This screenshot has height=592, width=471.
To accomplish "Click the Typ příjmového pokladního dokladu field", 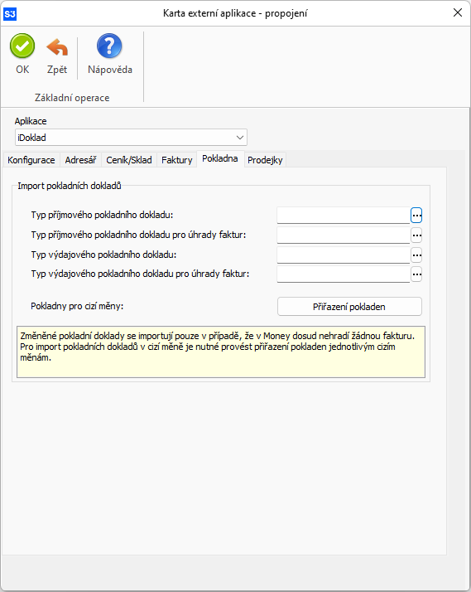I will (x=344, y=216).
